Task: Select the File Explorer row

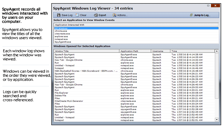Action: [134, 93]
